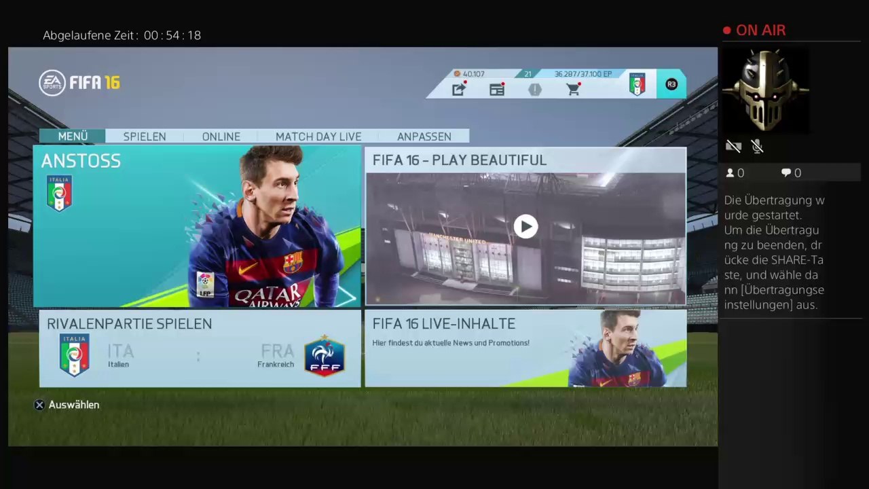869x489 pixels.
Task: Open the ANSTOSS kick-off tile
Action: [198, 227]
